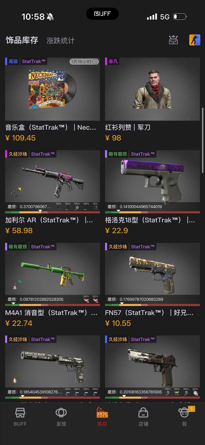205x445 pixels.
Task: Switch to 涨跌统计 tab
Action: point(61,41)
